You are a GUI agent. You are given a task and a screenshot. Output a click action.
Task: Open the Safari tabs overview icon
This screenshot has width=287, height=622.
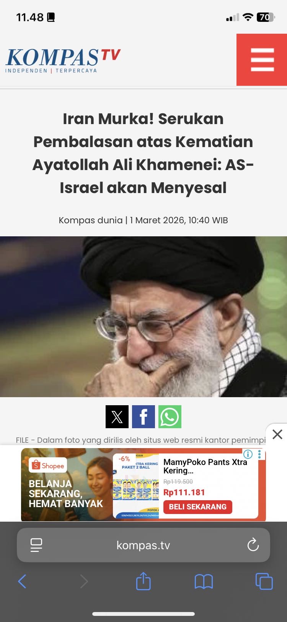(264, 581)
